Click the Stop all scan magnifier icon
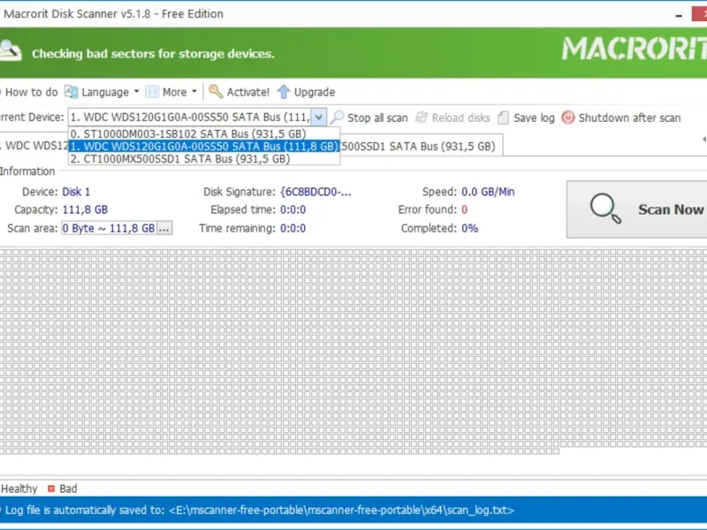This screenshot has height=530, width=707. (x=337, y=117)
